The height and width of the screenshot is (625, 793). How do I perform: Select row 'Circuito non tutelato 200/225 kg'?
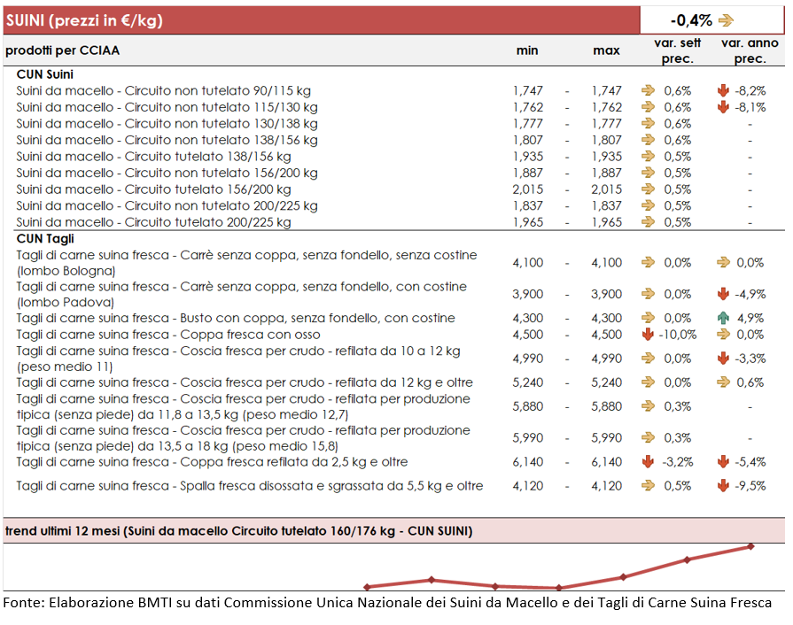[394, 205]
